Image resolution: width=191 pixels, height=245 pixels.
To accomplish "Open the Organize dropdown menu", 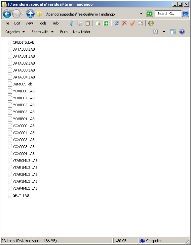I will click(15, 32).
